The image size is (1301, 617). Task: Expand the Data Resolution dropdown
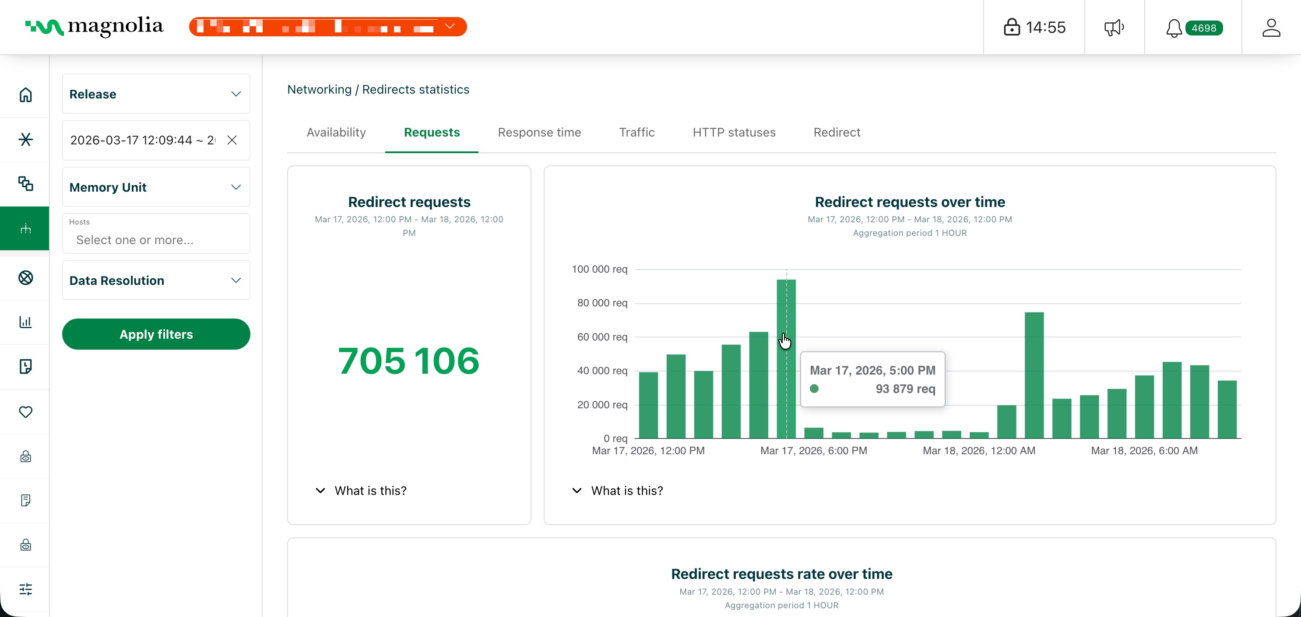coord(156,280)
